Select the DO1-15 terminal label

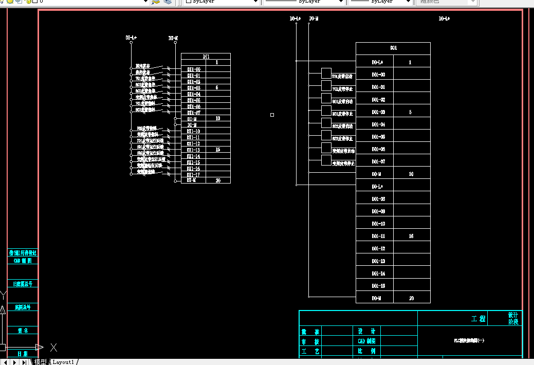point(378,286)
